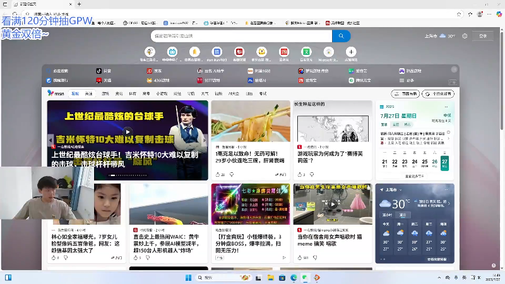Like the dorm singing meme video
The image size is (505, 284).
pos(299,257)
